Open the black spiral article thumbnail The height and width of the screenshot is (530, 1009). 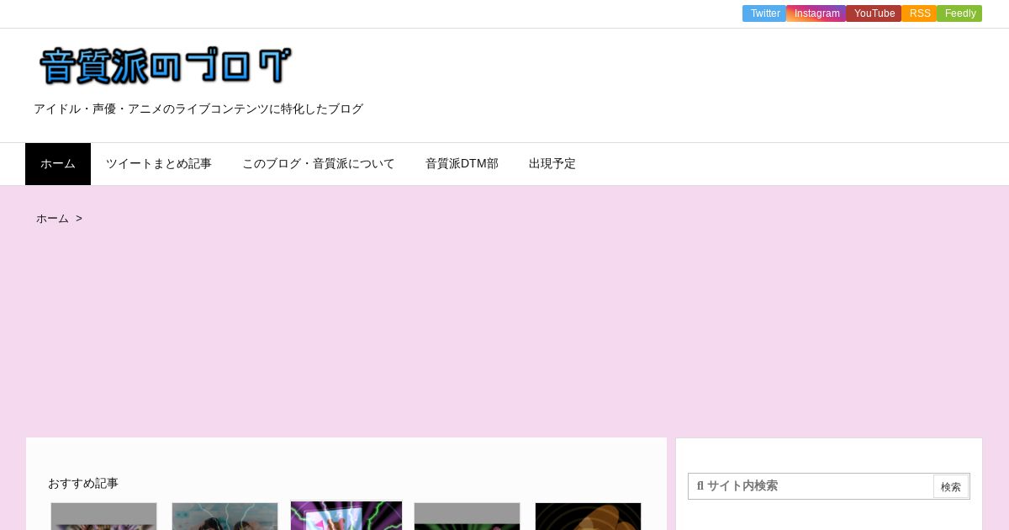(588, 517)
